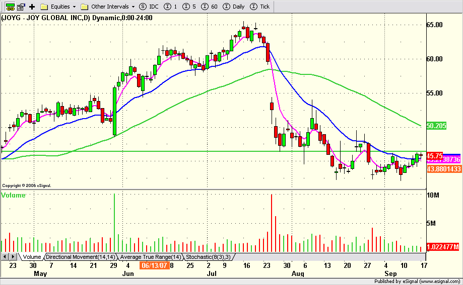Select the Tick interval button
Viewport: 463px width, 285px height.
click(260, 7)
